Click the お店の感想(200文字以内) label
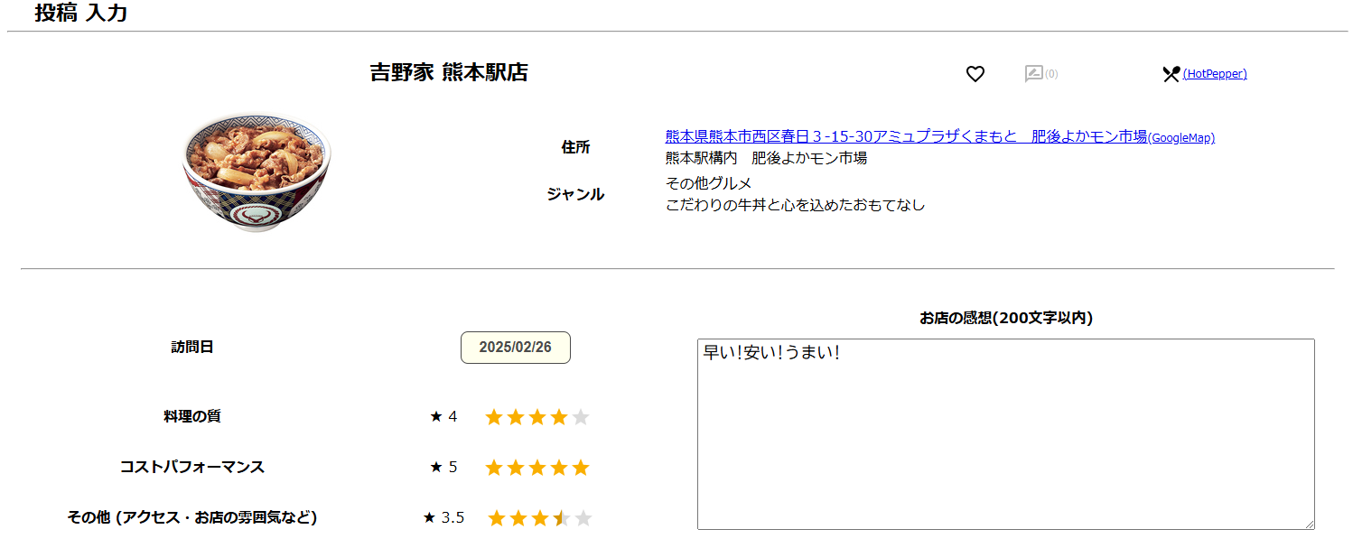Image resolution: width=1353 pixels, height=548 pixels. point(1006,318)
